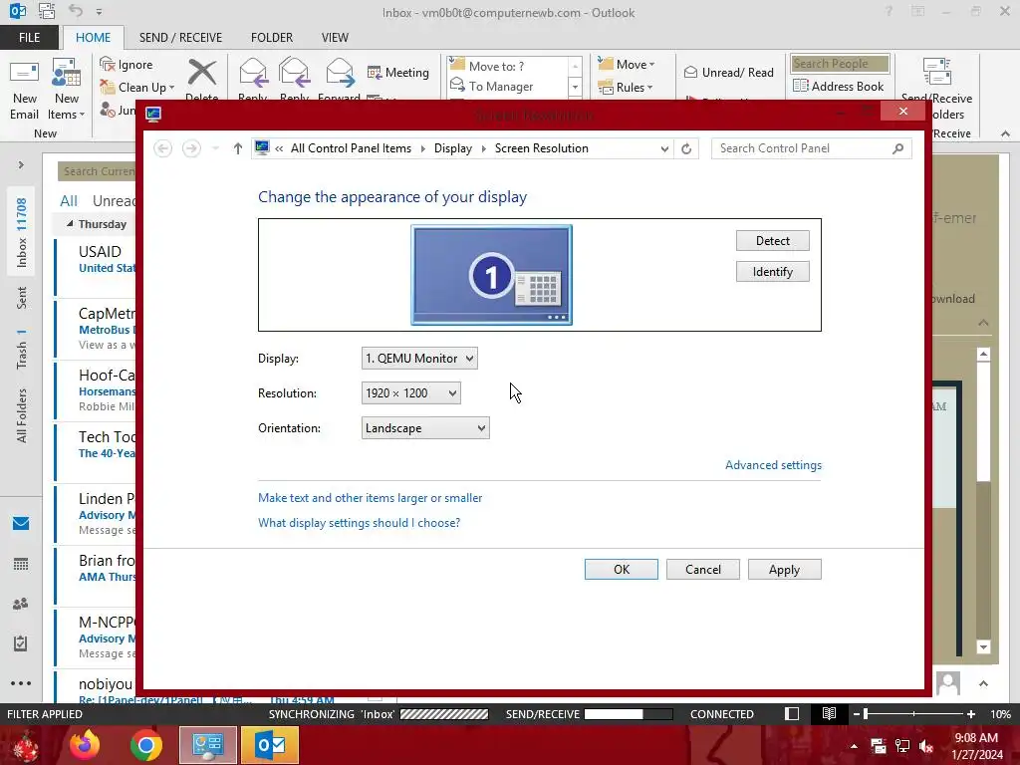Delete selected message in Outlook
The image size is (1020, 765).
(x=201, y=78)
